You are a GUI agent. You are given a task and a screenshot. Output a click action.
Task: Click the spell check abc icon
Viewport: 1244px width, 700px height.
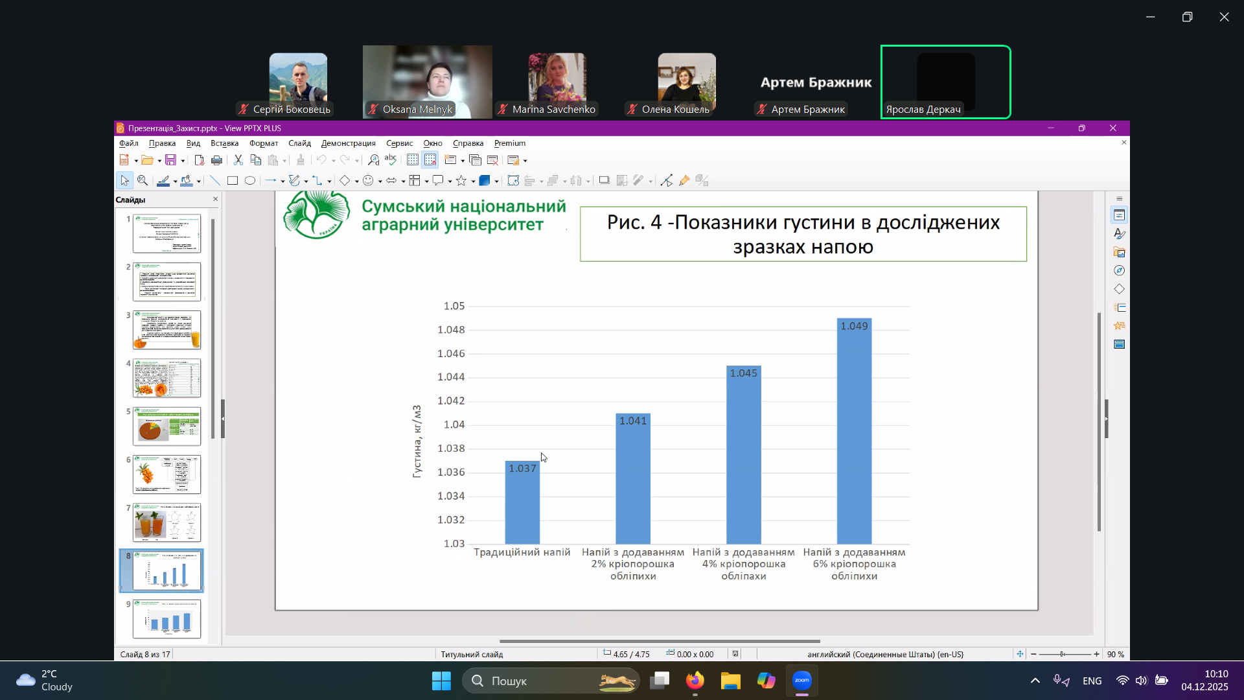click(390, 160)
